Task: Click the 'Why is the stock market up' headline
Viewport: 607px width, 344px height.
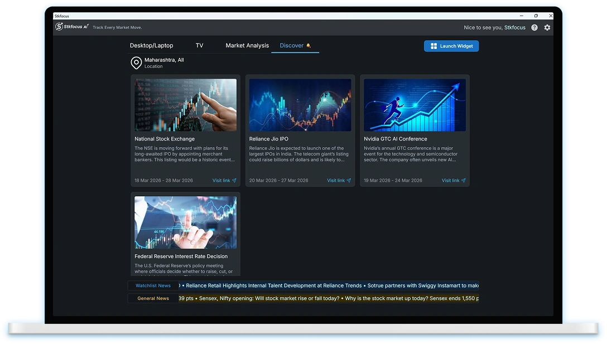Action: pyautogui.click(x=412, y=298)
